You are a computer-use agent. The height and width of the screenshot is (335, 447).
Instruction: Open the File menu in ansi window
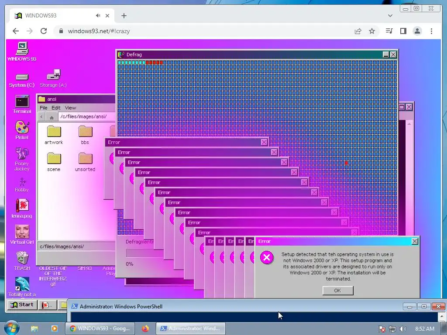click(44, 108)
